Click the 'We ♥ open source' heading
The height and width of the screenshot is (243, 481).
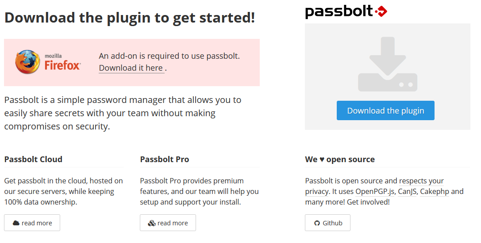click(340, 159)
